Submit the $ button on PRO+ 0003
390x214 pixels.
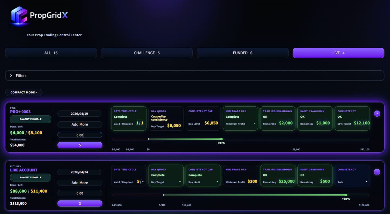(x=80, y=145)
